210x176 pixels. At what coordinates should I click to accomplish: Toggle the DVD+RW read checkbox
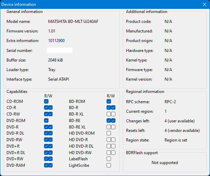(x=46, y=159)
